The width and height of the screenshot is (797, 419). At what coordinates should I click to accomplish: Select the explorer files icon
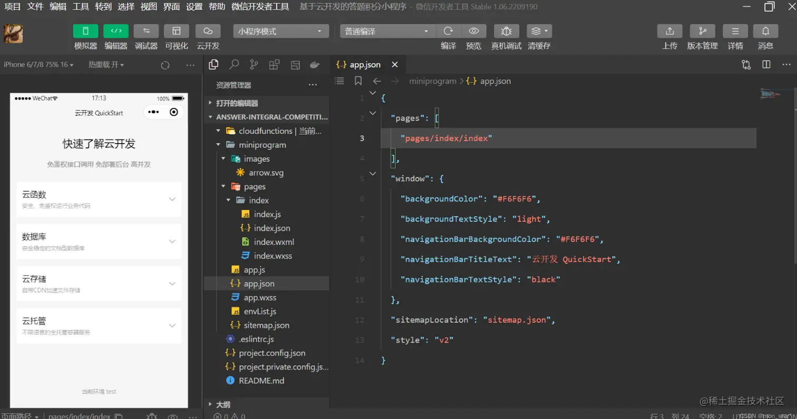(x=213, y=65)
